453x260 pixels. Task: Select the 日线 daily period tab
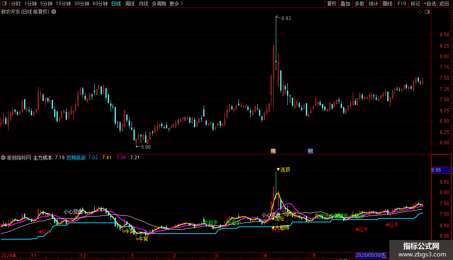click(116, 4)
